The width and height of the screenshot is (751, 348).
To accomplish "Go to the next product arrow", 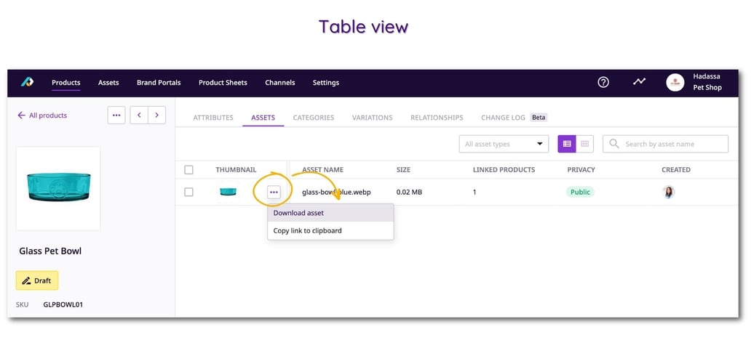I will point(156,116).
